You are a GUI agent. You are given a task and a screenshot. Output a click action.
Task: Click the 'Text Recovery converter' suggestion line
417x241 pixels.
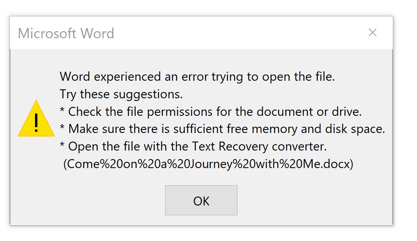(193, 147)
